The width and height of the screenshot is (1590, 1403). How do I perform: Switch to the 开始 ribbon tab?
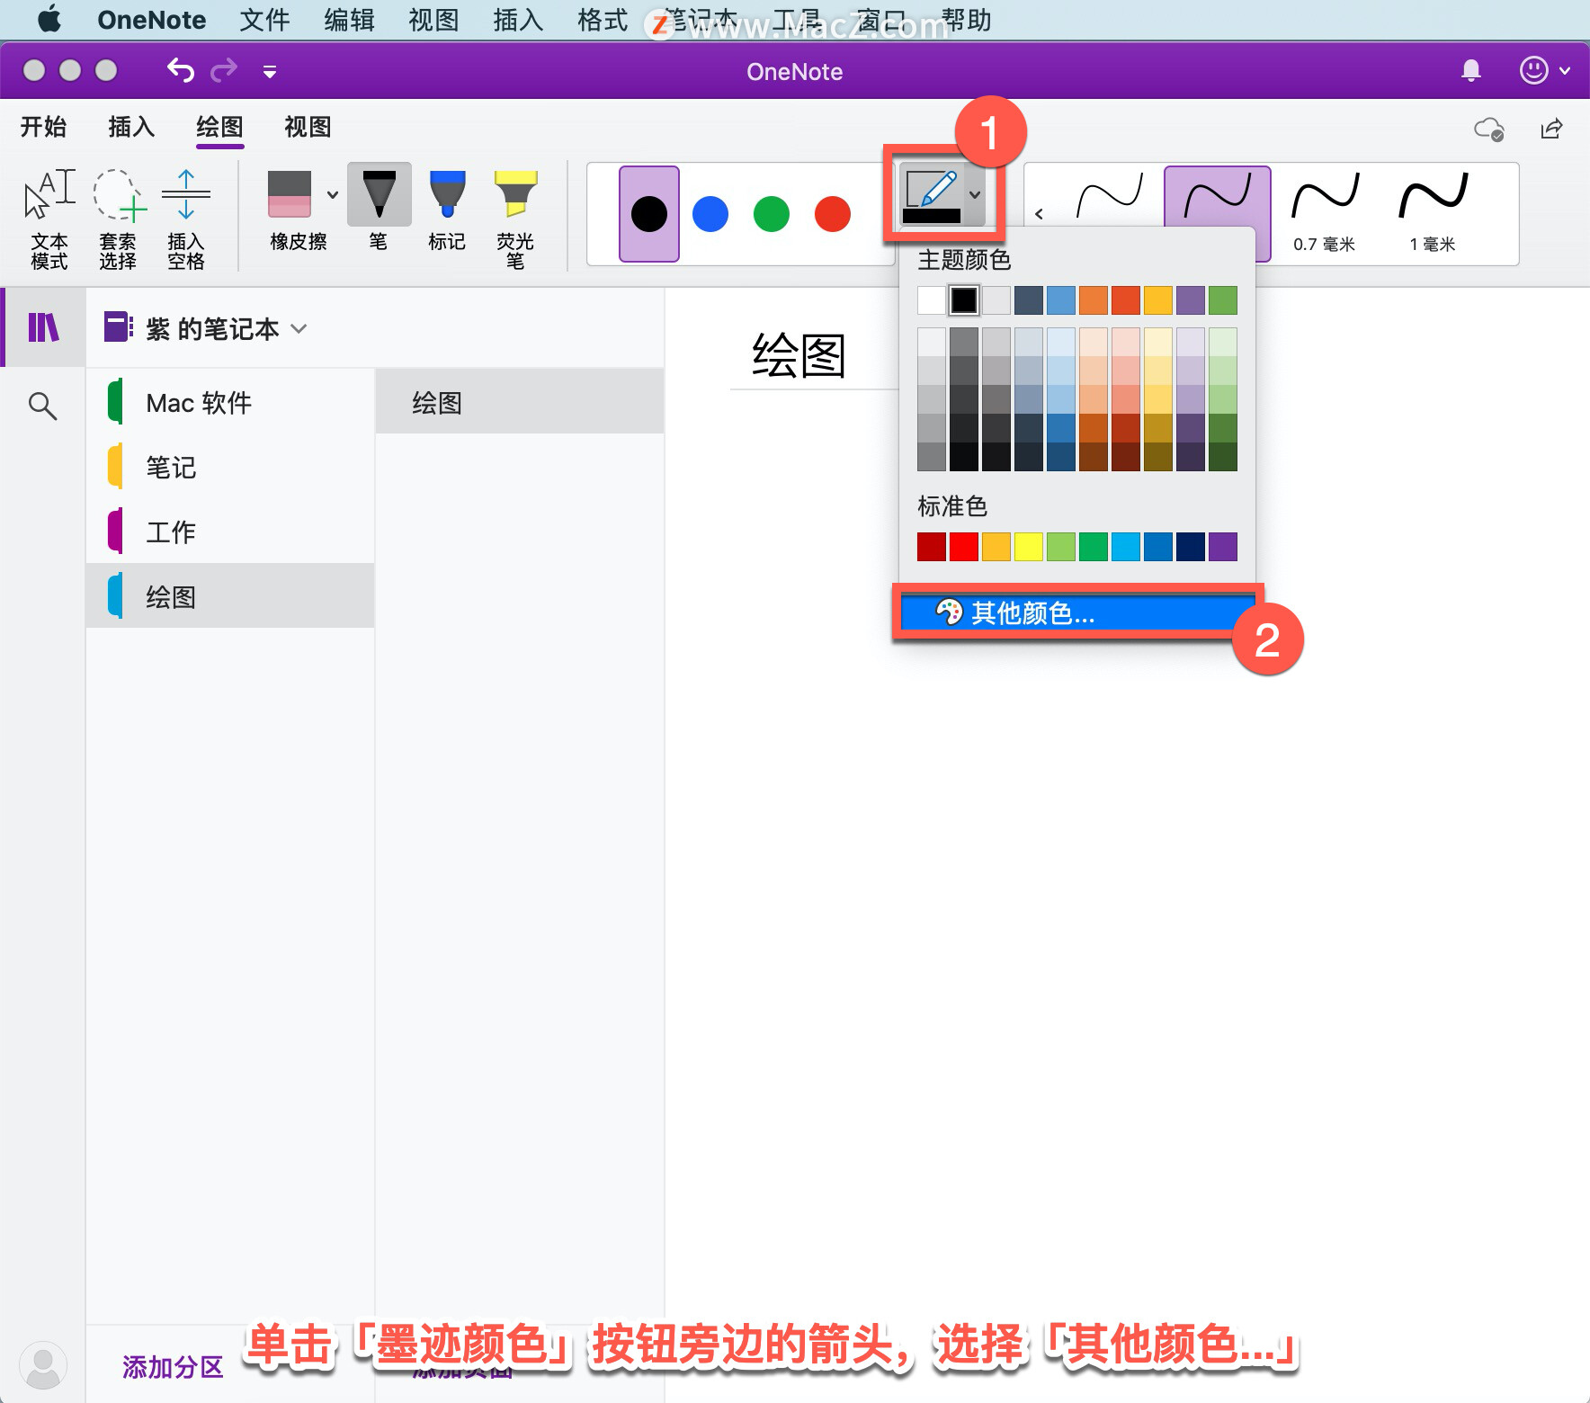tap(44, 127)
